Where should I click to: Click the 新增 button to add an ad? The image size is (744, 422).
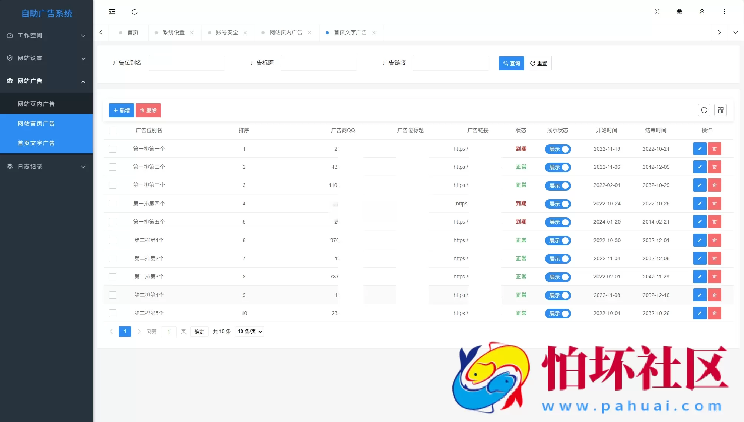[x=121, y=110]
